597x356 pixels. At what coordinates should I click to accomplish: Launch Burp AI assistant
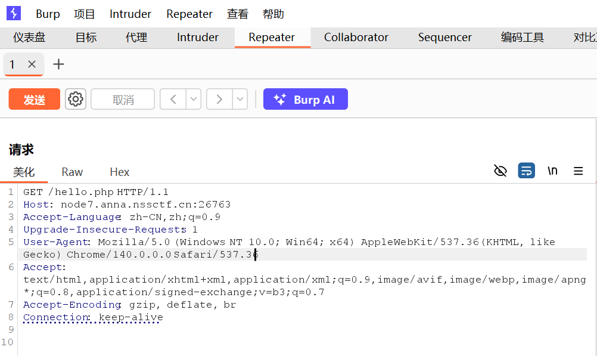point(305,99)
